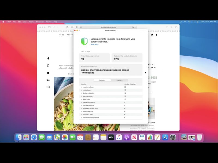Click the volume icon in menu bar

189,22
